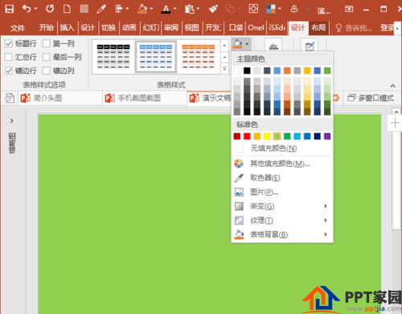Image resolution: width=402 pixels, height=314 pixels.
Task: Expand the table styles gallery more arrow
Action: pos(224,69)
